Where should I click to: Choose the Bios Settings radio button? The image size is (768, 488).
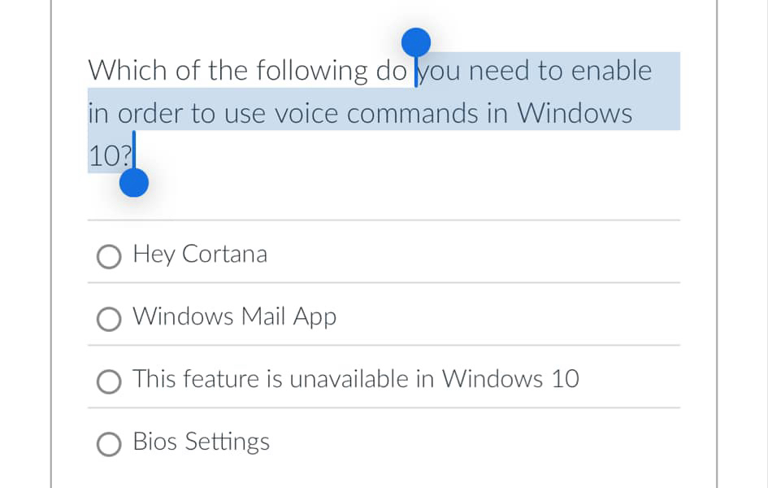(x=108, y=443)
